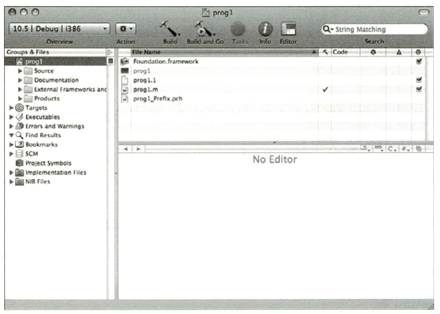Open the Action gear menu
The width and height of the screenshot is (440, 314).
click(x=126, y=30)
